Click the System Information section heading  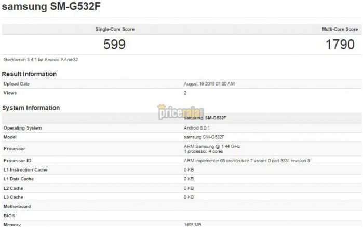pos(31,108)
